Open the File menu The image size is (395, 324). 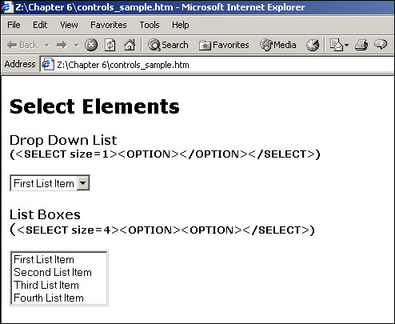(x=14, y=25)
